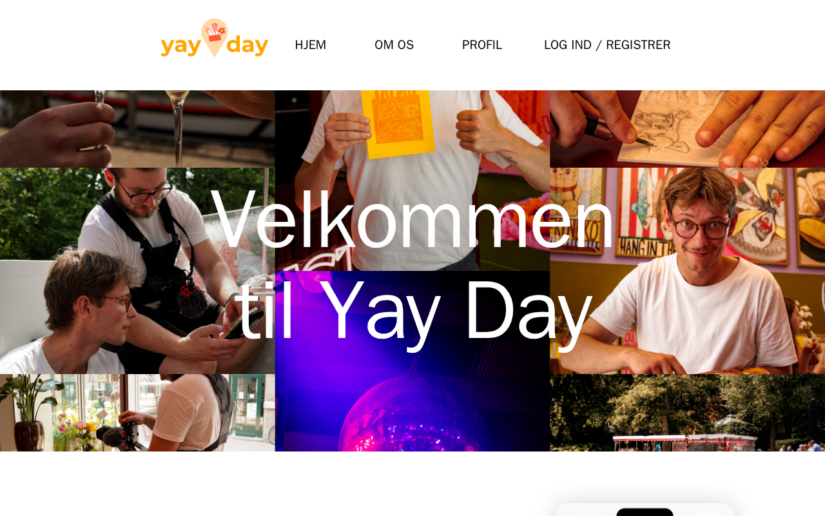Select the linocut carving hands photo
Image resolution: width=825 pixels, height=516 pixels.
687,129
